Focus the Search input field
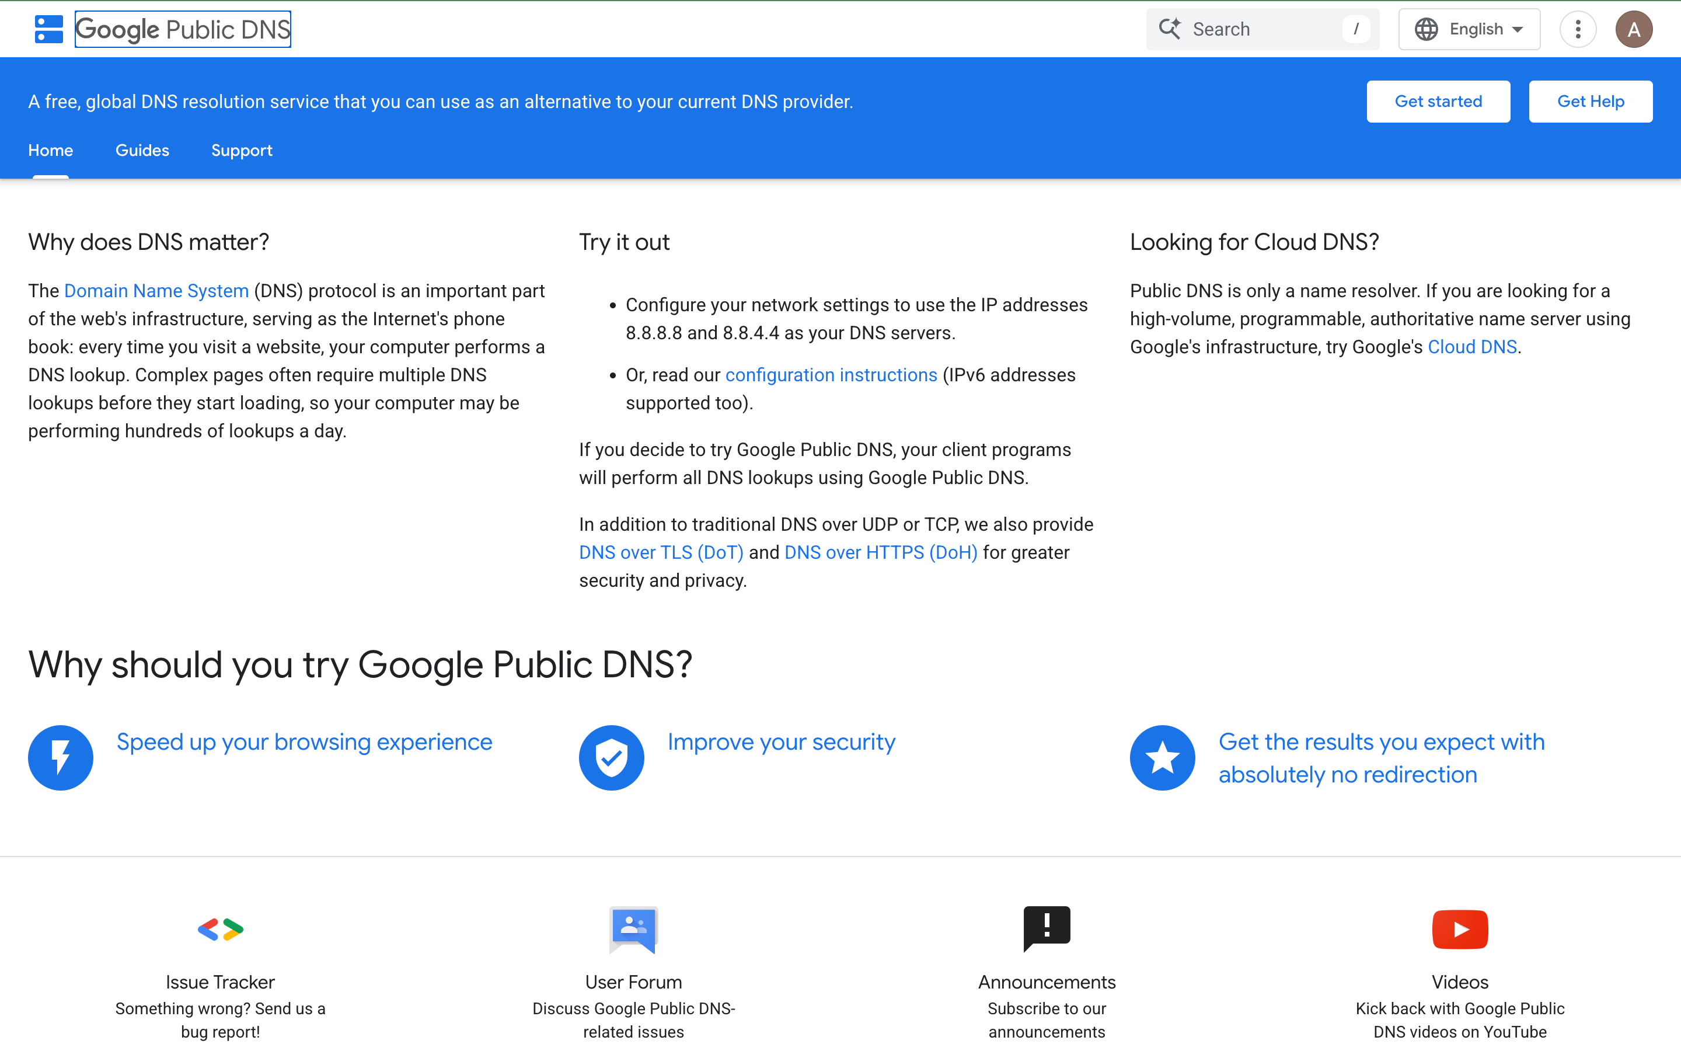The width and height of the screenshot is (1681, 1051). tap(1262, 29)
